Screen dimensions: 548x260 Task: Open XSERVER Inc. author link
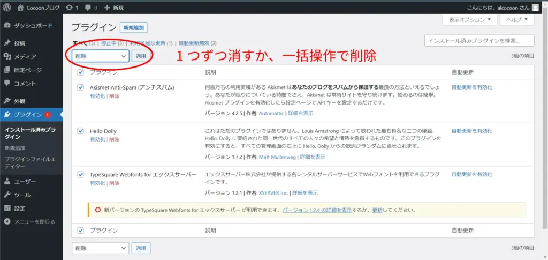[273, 193]
